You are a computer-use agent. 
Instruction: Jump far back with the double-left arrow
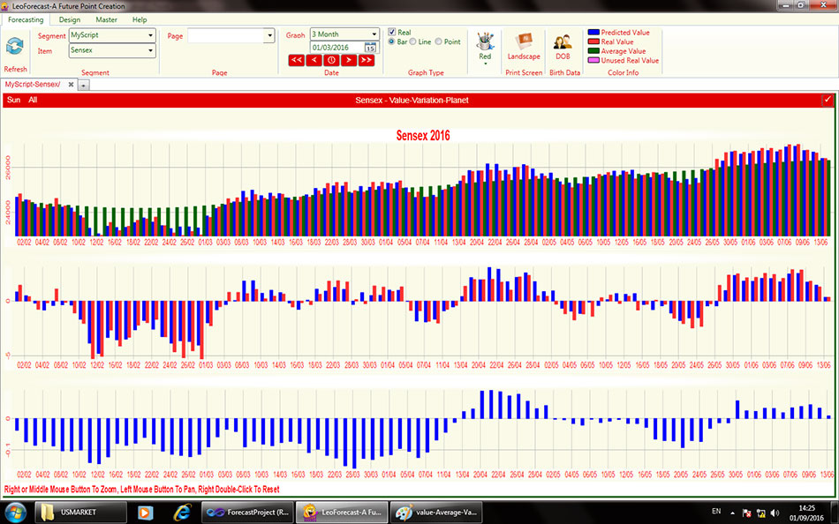pos(297,60)
